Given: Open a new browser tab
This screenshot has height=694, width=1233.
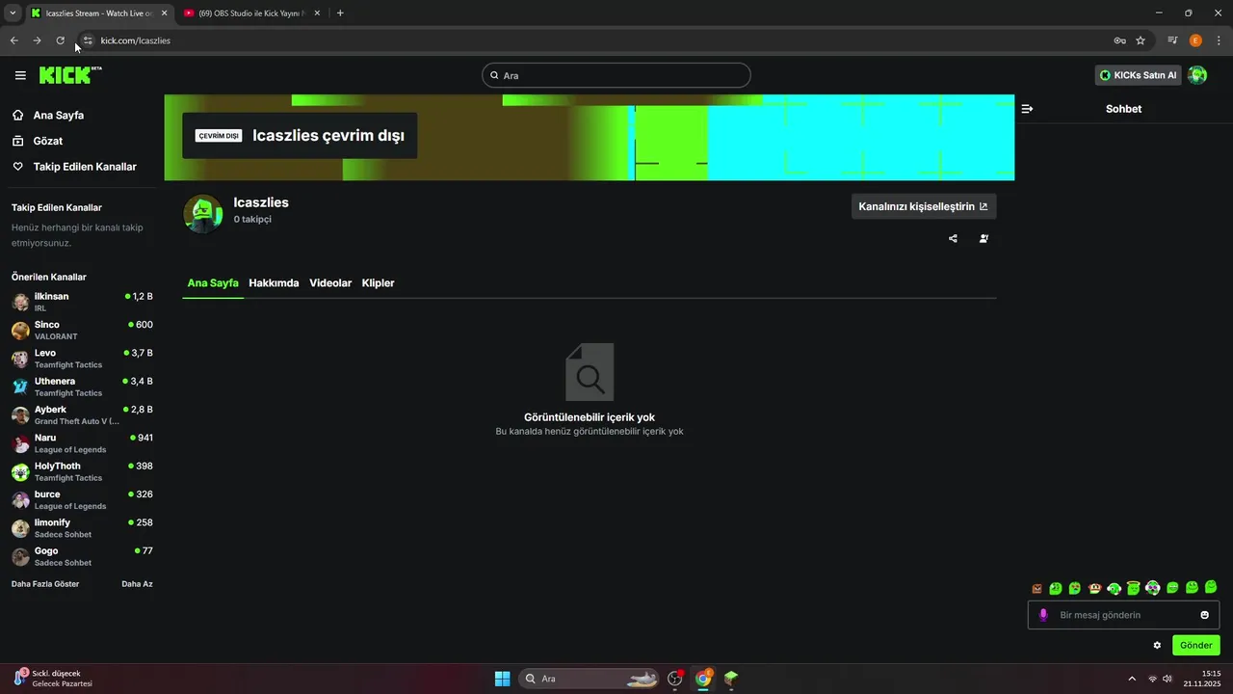Looking at the screenshot, I should (340, 13).
